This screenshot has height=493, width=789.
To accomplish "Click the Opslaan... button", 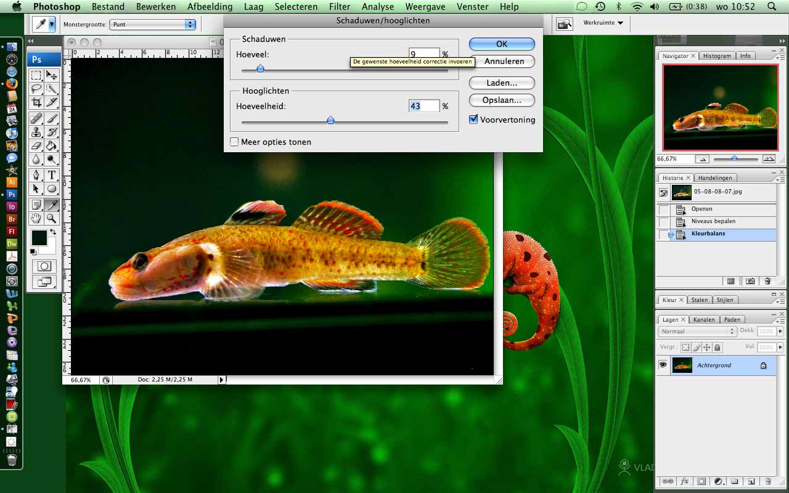I will click(x=502, y=100).
